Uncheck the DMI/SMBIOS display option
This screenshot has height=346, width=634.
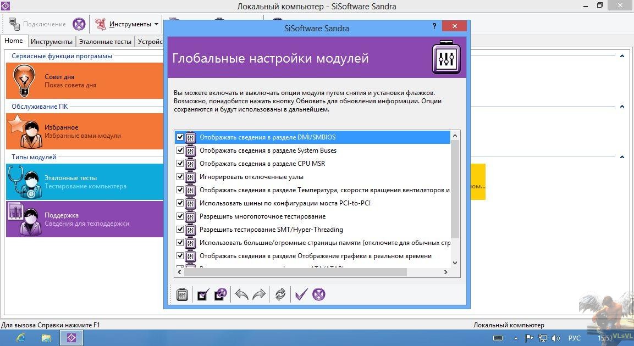(180, 137)
